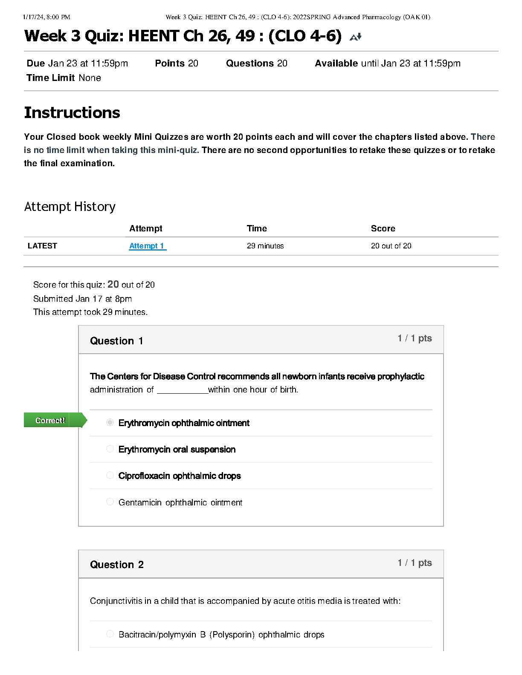
Task: Click the Attempt column header
Action: coord(146,228)
